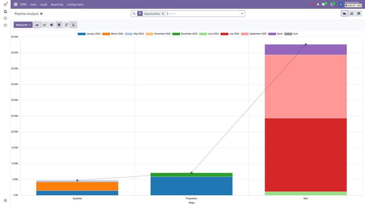Switch to line chart view
The height and width of the screenshot is (205, 365).
coord(44,25)
